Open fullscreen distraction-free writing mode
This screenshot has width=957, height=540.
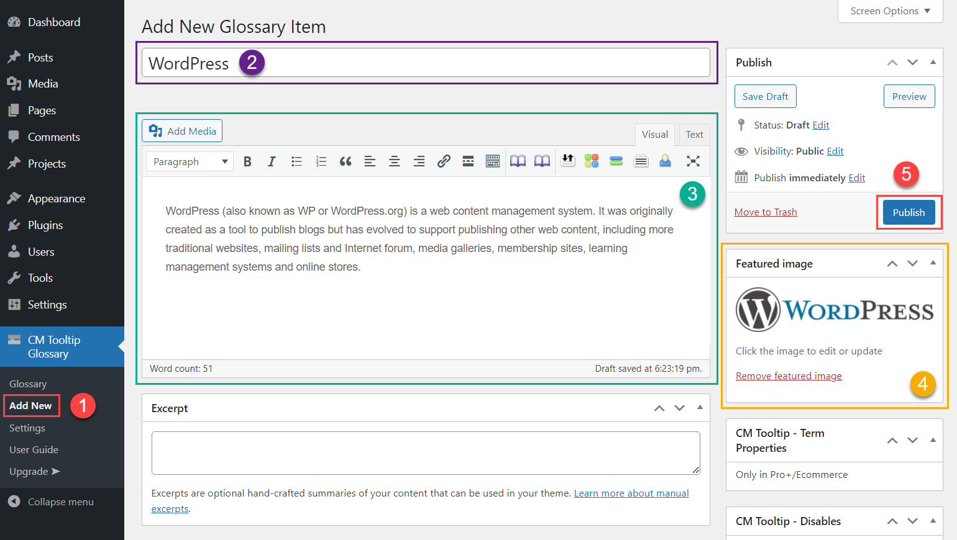(x=693, y=161)
